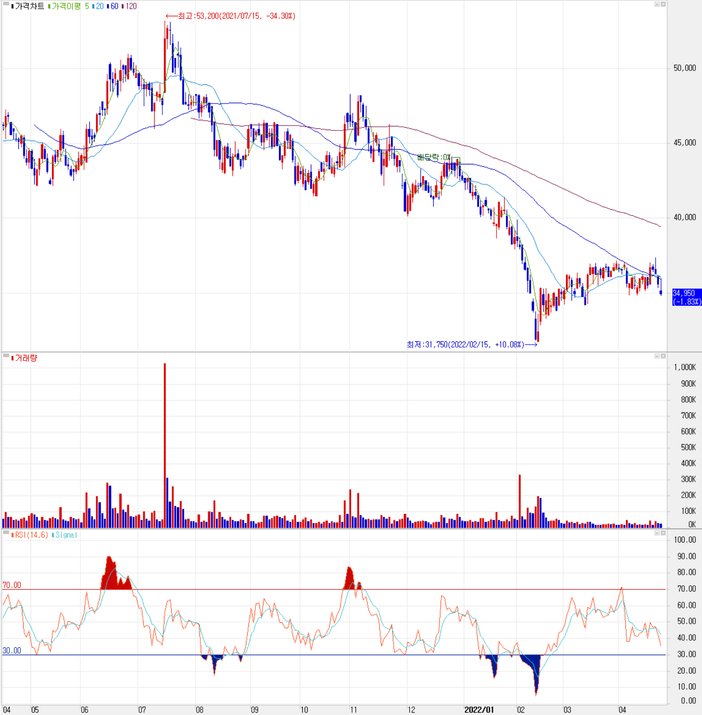Select the 20-day moving average legend
702x715 pixels.
[x=100, y=6]
